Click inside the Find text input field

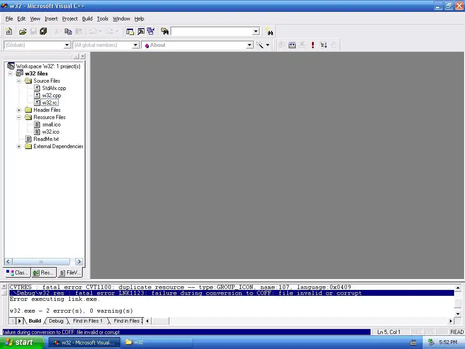click(x=212, y=31)
